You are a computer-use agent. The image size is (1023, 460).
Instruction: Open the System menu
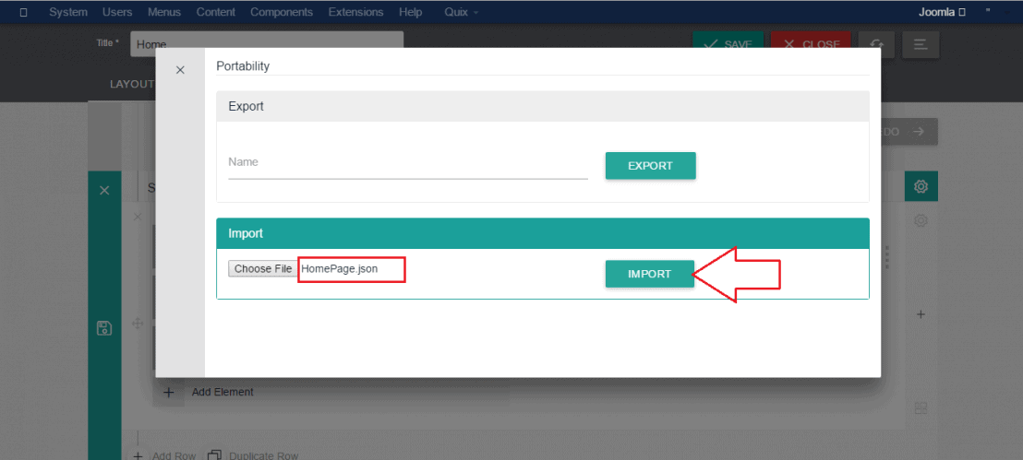pos(68,12)
